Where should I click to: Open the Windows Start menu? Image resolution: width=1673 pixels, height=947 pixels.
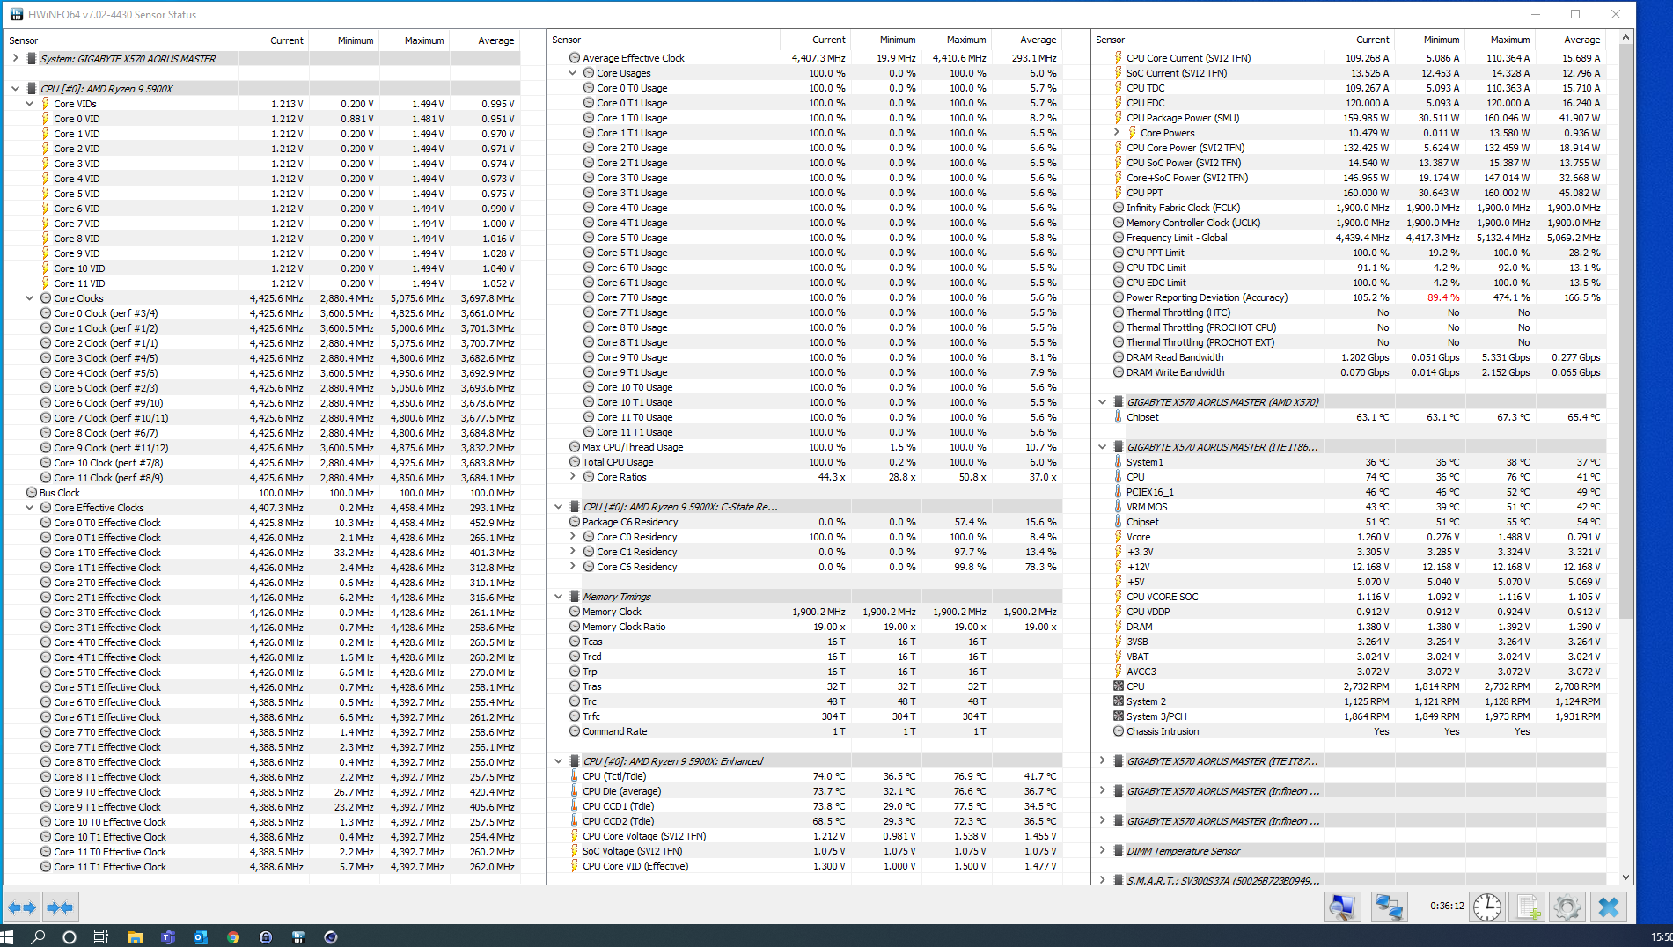[8, 937]
